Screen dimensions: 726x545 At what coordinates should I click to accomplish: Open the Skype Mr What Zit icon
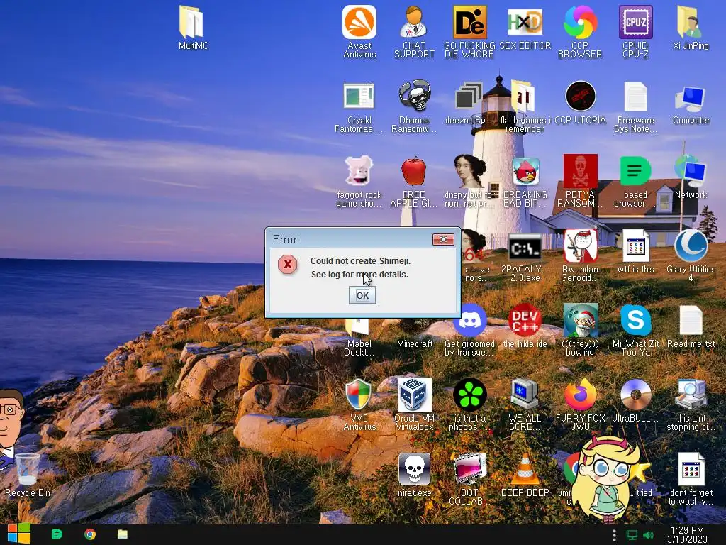coord(635,330)
